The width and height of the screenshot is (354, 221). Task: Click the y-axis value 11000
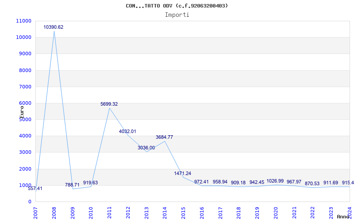pos(24,21)
